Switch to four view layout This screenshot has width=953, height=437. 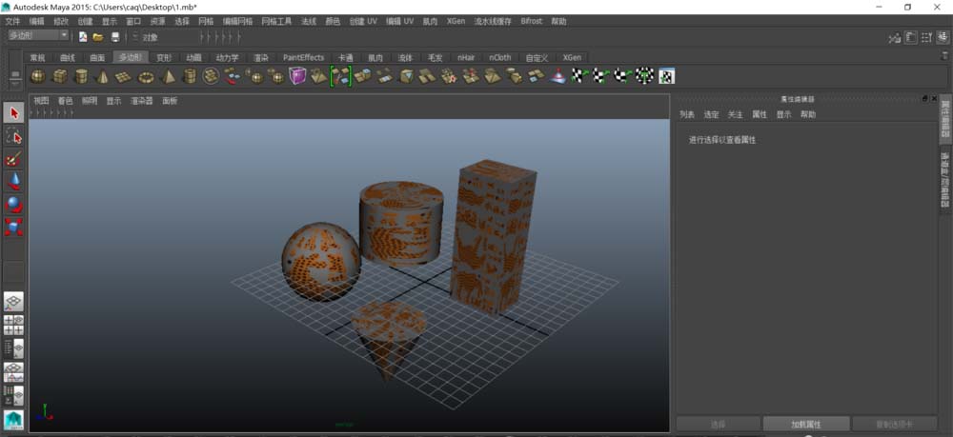(x=14, y=326)
